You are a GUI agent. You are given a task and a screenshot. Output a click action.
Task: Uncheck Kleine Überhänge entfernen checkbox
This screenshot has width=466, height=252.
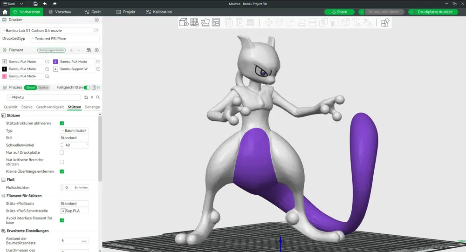point(62,171)
